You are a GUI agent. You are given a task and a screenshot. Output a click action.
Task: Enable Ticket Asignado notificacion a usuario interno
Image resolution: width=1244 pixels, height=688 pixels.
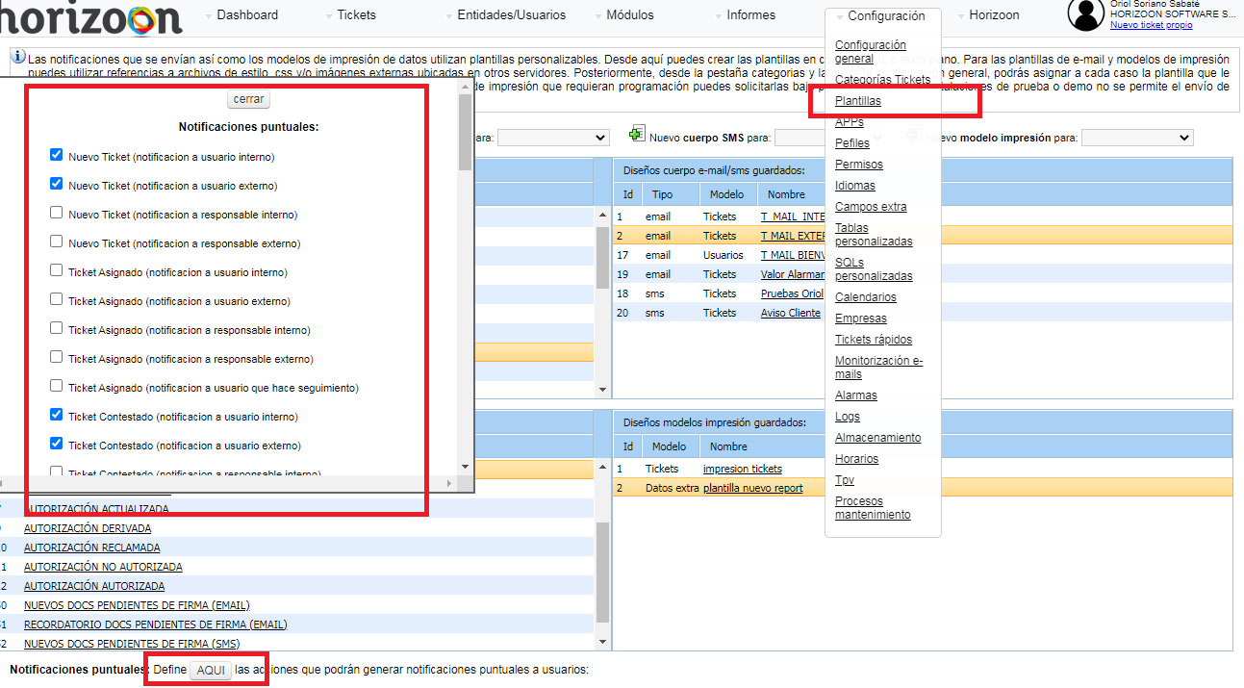[x=57, y=270]
